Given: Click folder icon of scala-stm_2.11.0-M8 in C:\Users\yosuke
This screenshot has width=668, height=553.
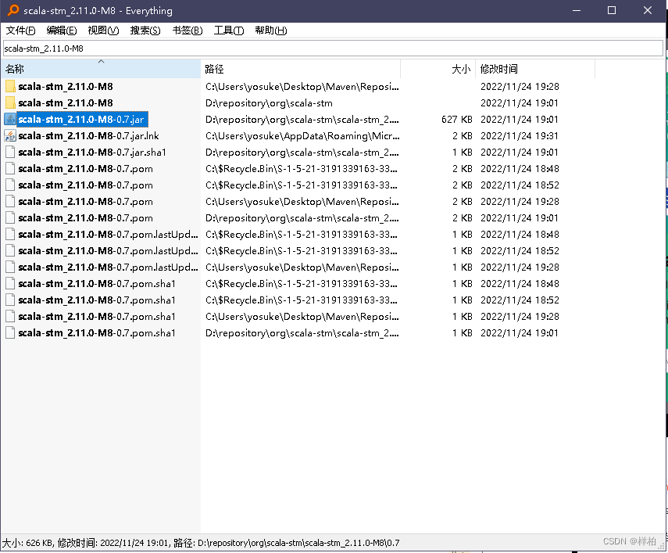Looking at the screenshot, I should [x=10, y=87].
